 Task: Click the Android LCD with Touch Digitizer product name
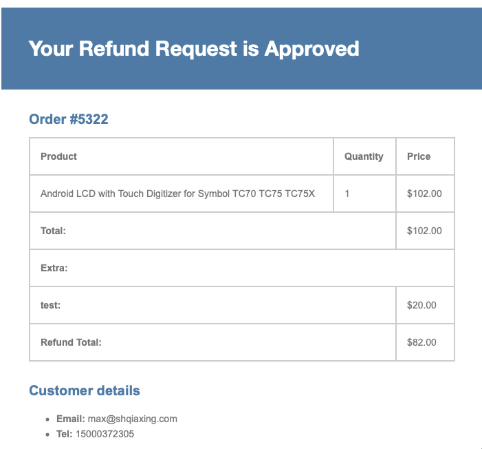177,194
